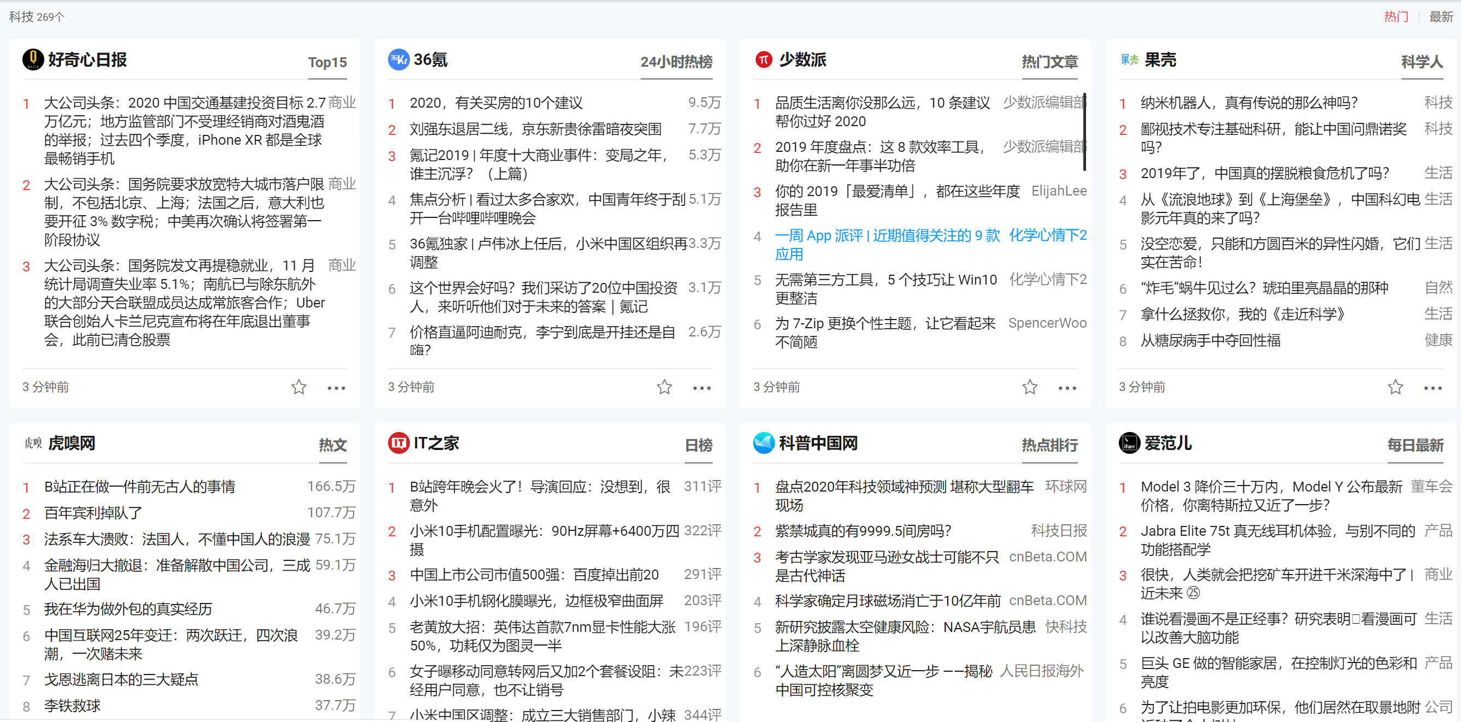Viewport: 1461px width, 722px height.
Task: Click the 爱范儿 logo icon
Action: click(1129, 444)
